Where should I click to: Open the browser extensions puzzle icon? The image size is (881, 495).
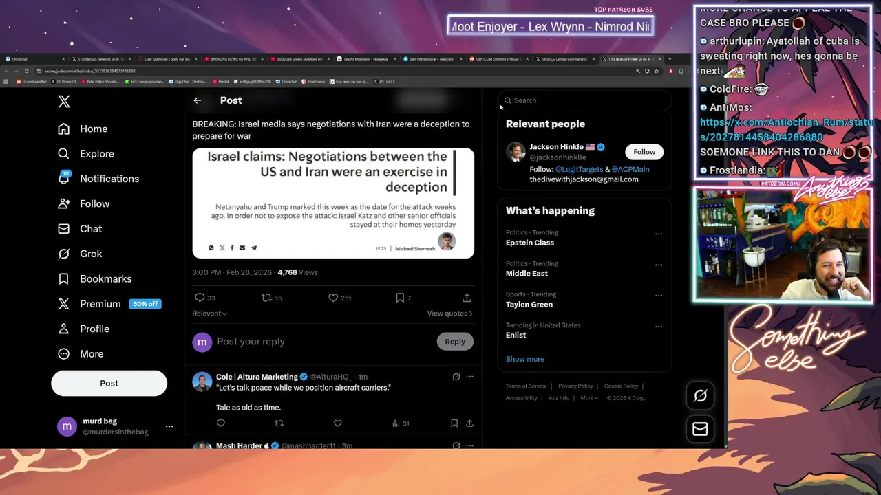tap(681, 71)
